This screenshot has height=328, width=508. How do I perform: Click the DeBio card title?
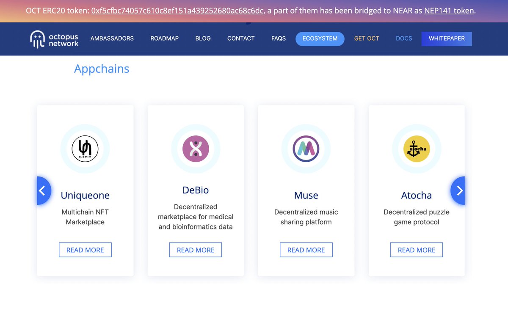click(196, 190)
